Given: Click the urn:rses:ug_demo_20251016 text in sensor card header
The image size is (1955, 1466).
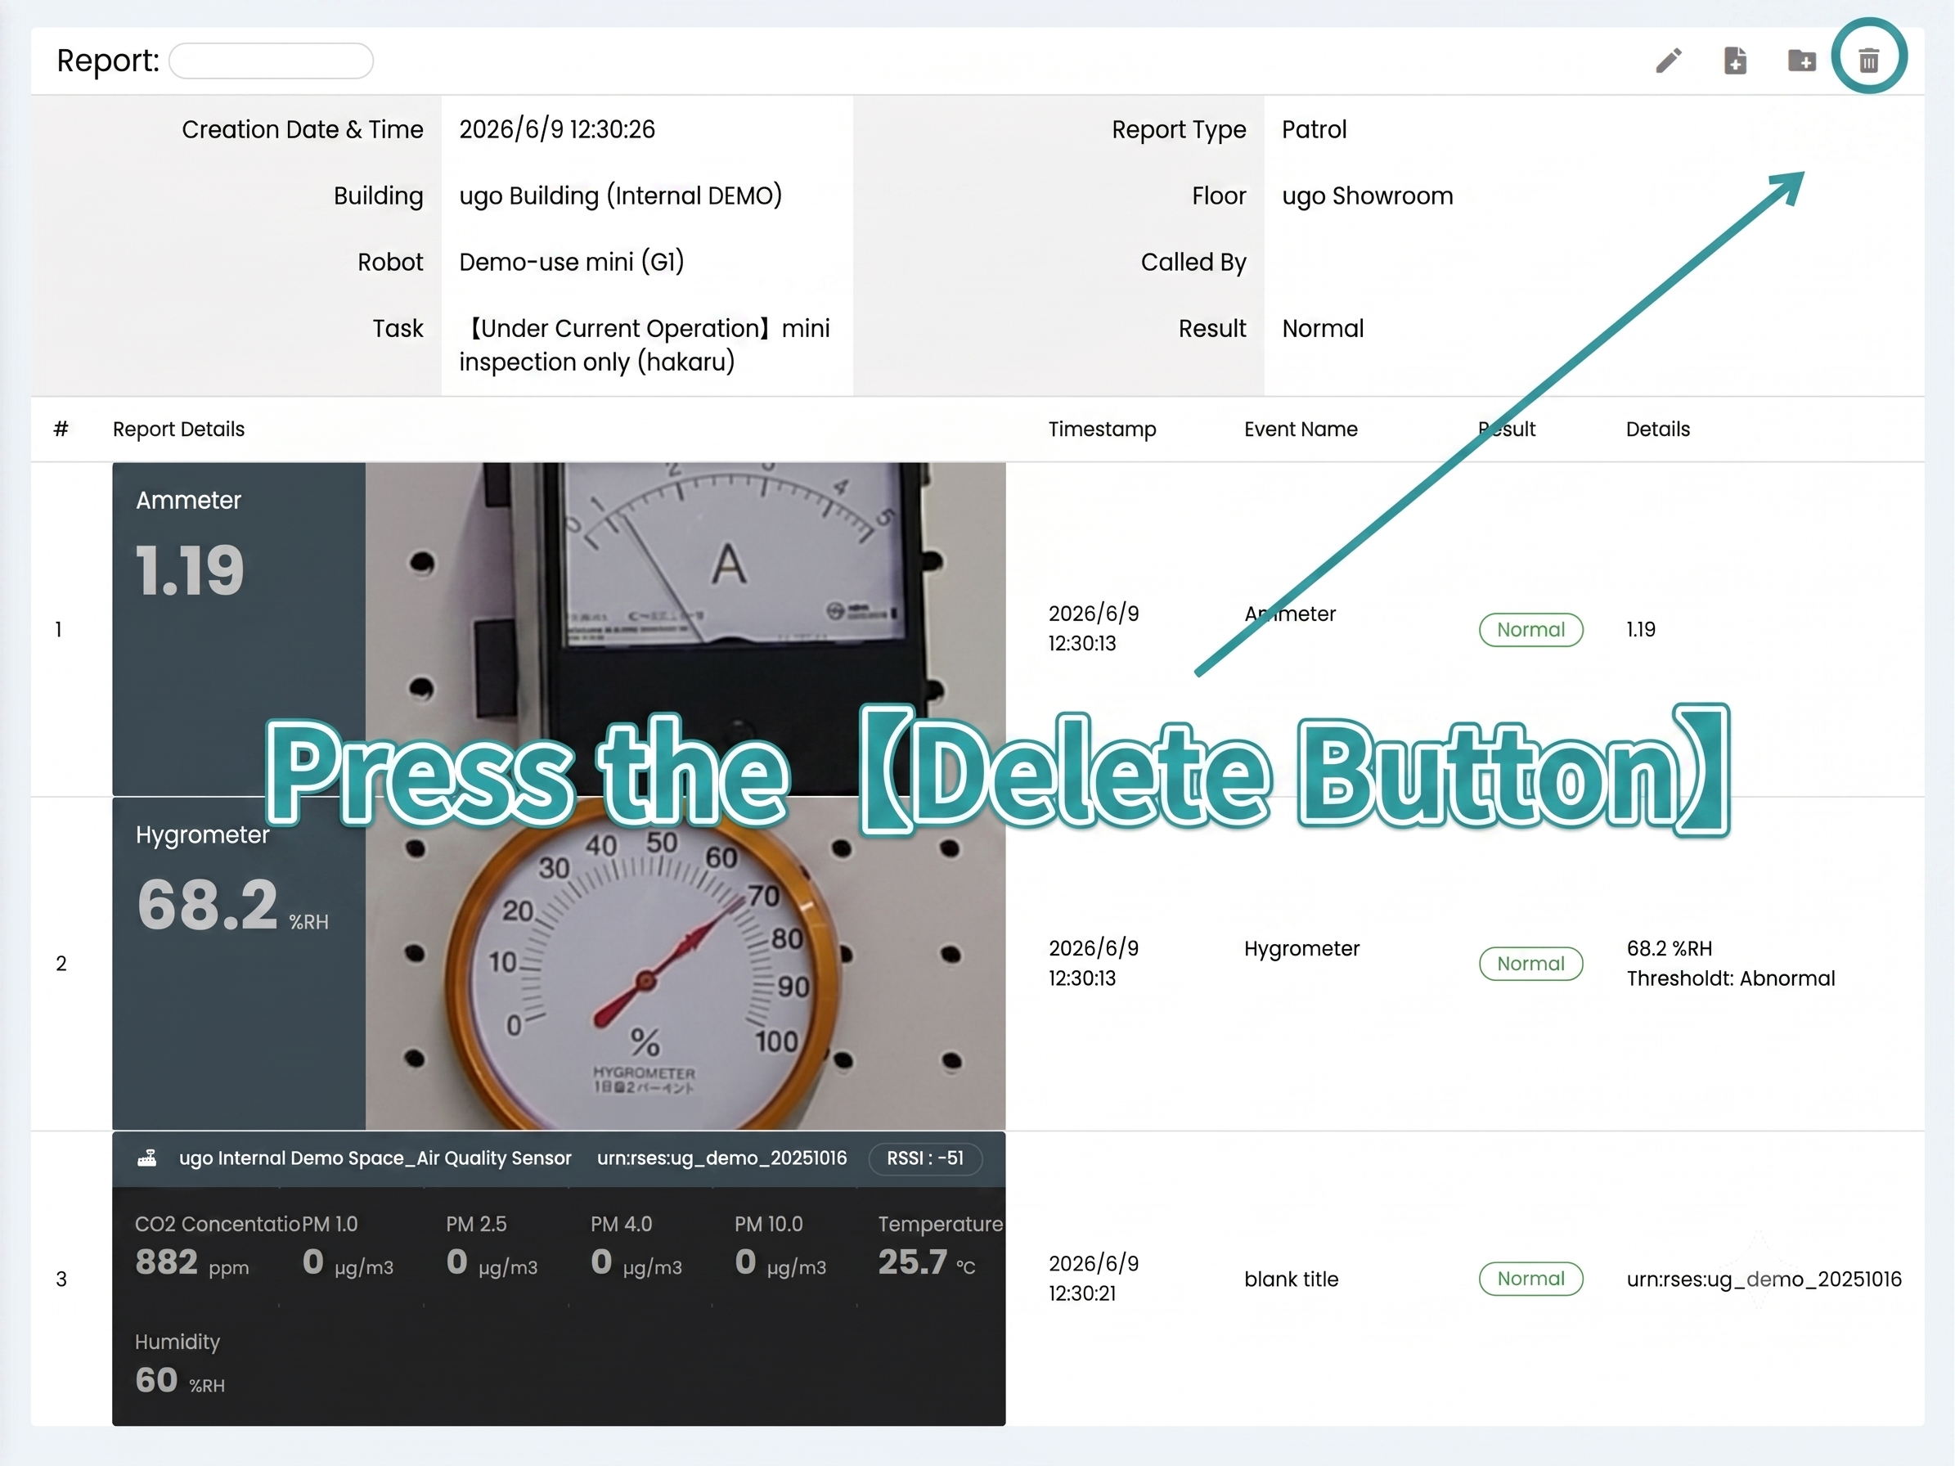Looking at the screenshot, I should pyautogui.click(x=721, y=1158).
